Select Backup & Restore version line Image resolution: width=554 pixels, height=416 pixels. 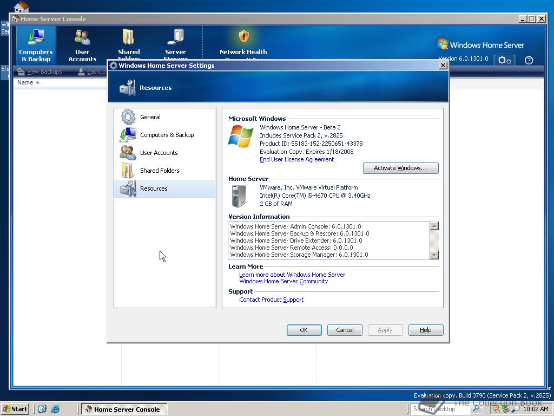(300, 233)
